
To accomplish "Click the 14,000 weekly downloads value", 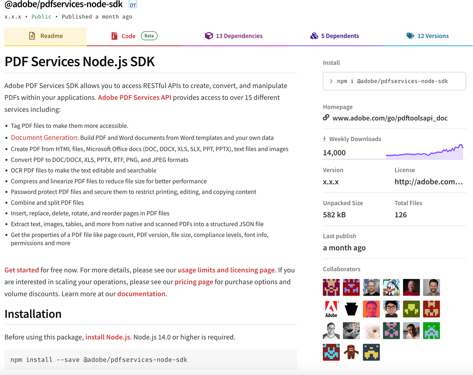I will (x=334, y=152).
